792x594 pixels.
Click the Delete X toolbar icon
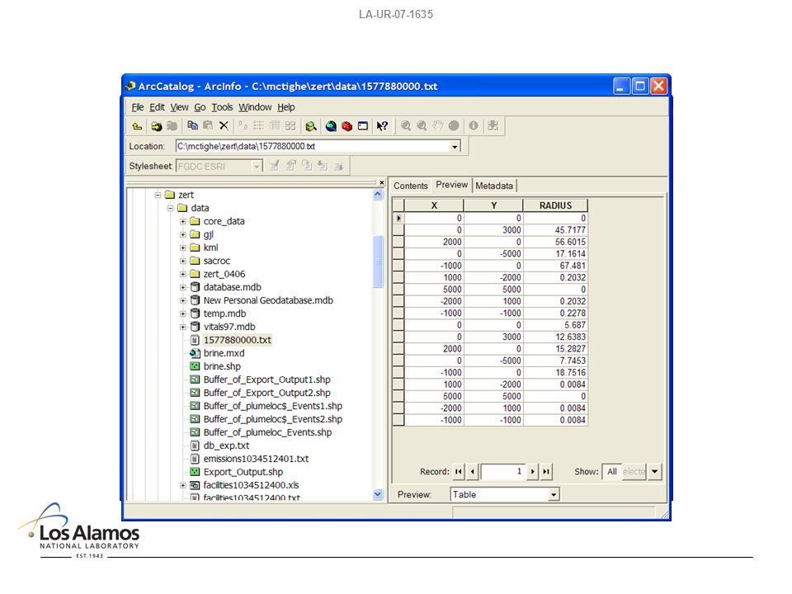224,125
